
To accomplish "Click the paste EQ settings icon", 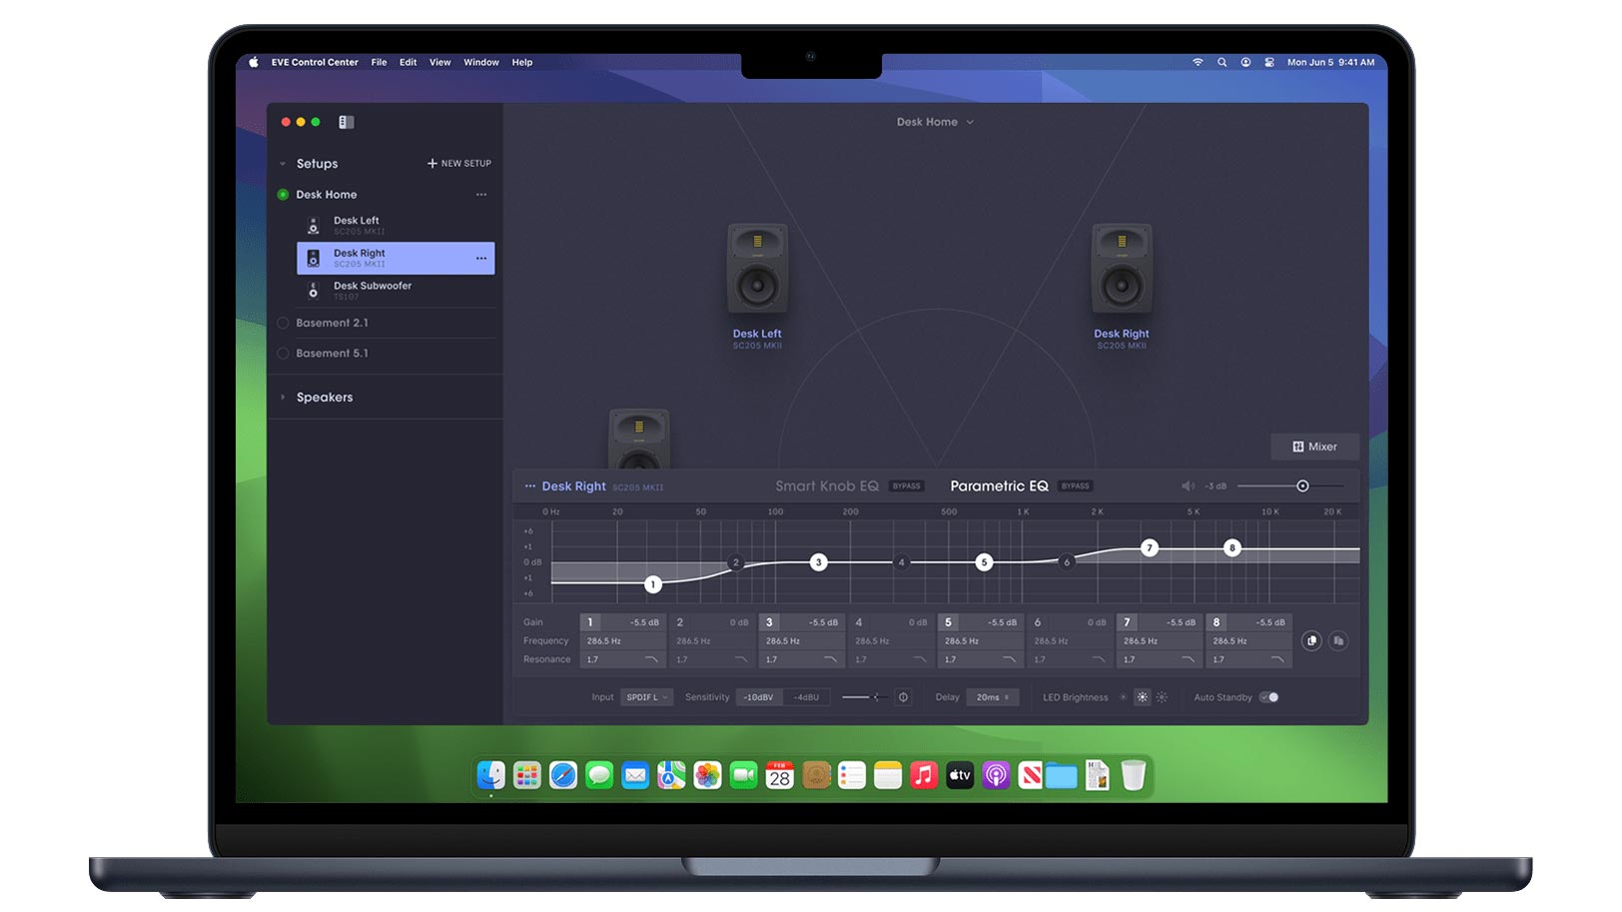I will (x=1338, y=641).
